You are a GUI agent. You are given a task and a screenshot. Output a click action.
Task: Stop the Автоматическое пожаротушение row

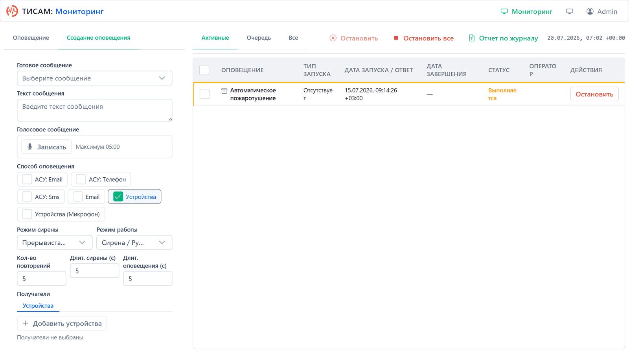point(594,94)
